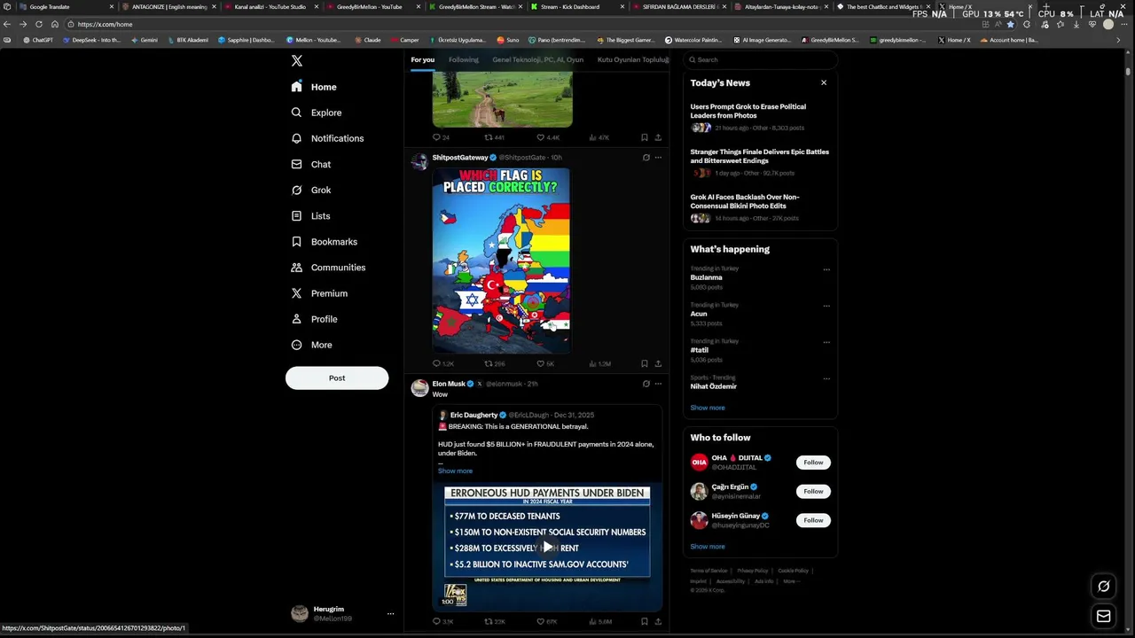Open floating Grok button at bottom right

[x=1104, y=586]
